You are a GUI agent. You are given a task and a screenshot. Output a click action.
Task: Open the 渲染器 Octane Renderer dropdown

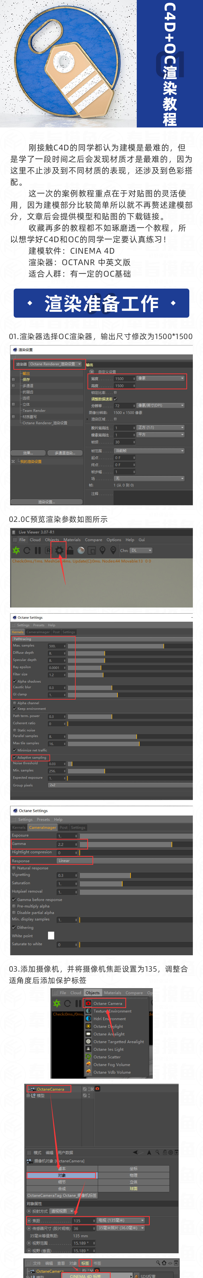pyautogui.click(x=55, y=364)
